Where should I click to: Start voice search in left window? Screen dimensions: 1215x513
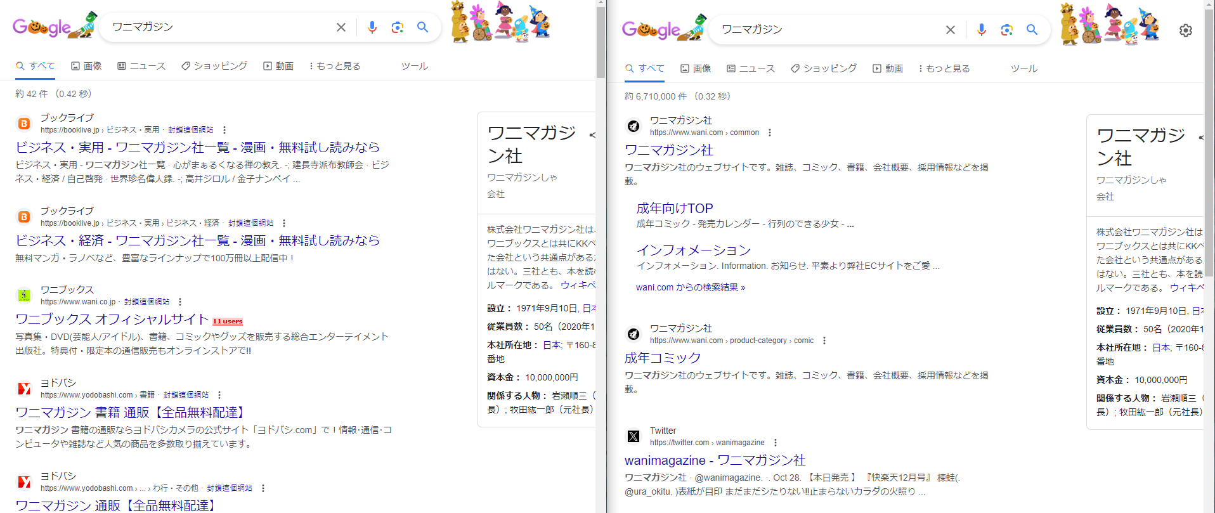(x=372, y=27)
